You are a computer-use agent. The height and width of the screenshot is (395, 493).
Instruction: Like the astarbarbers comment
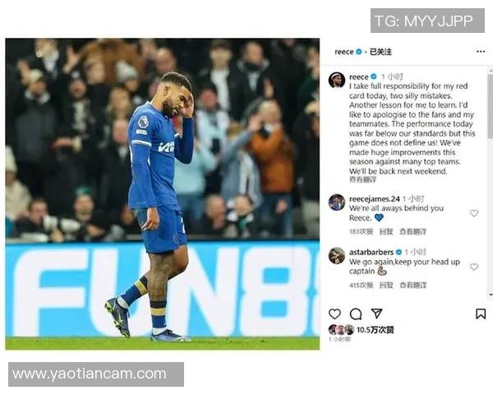pyautogui.click(x=474, y=267)
